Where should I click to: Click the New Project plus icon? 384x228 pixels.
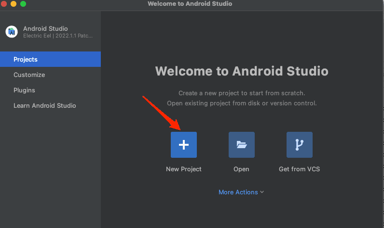183,145
